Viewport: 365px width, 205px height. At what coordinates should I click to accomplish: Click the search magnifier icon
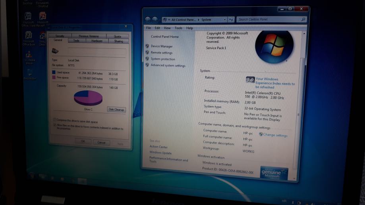[x=303, y=19]
